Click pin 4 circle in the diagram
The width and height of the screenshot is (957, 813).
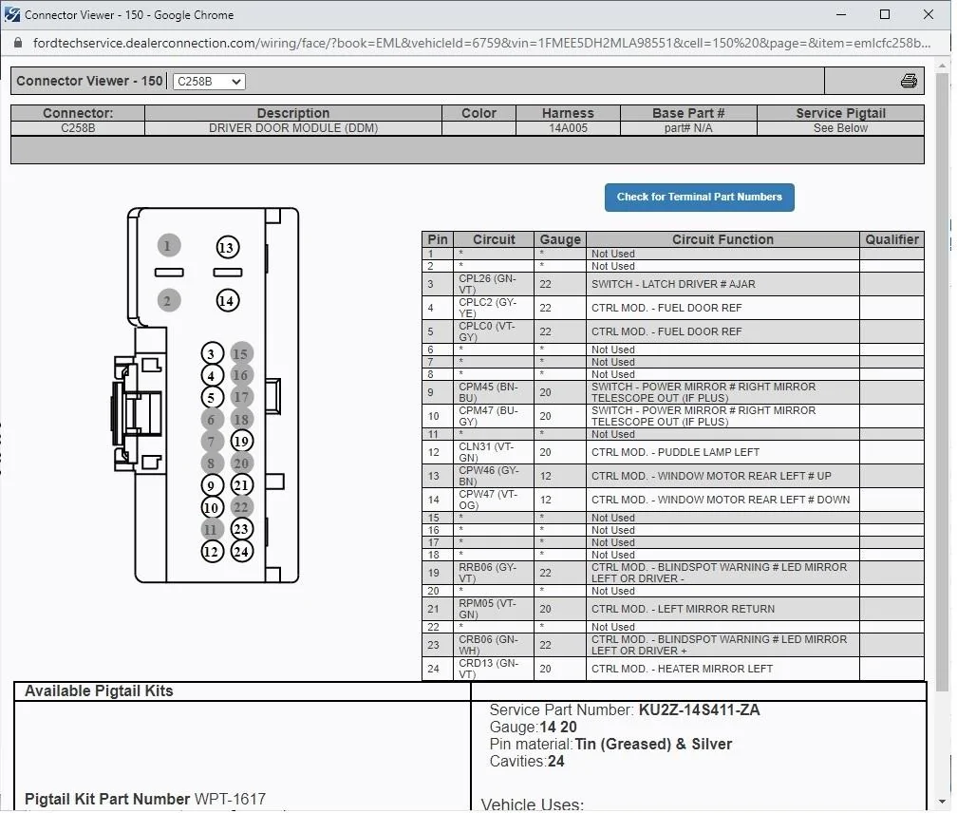point(212,375)
